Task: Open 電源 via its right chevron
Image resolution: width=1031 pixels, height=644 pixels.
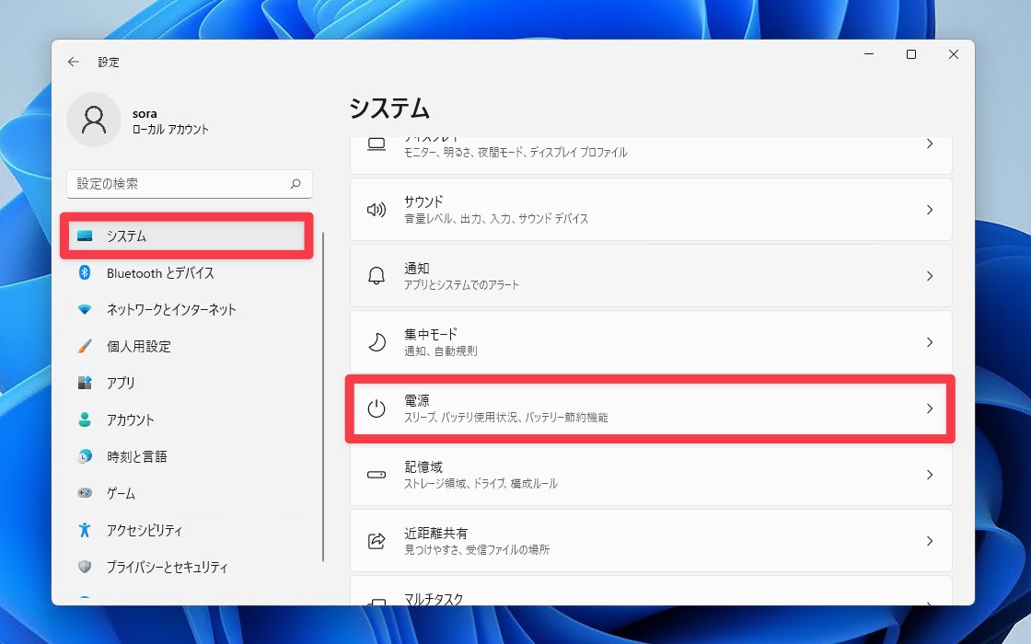Action: (930, 408)
